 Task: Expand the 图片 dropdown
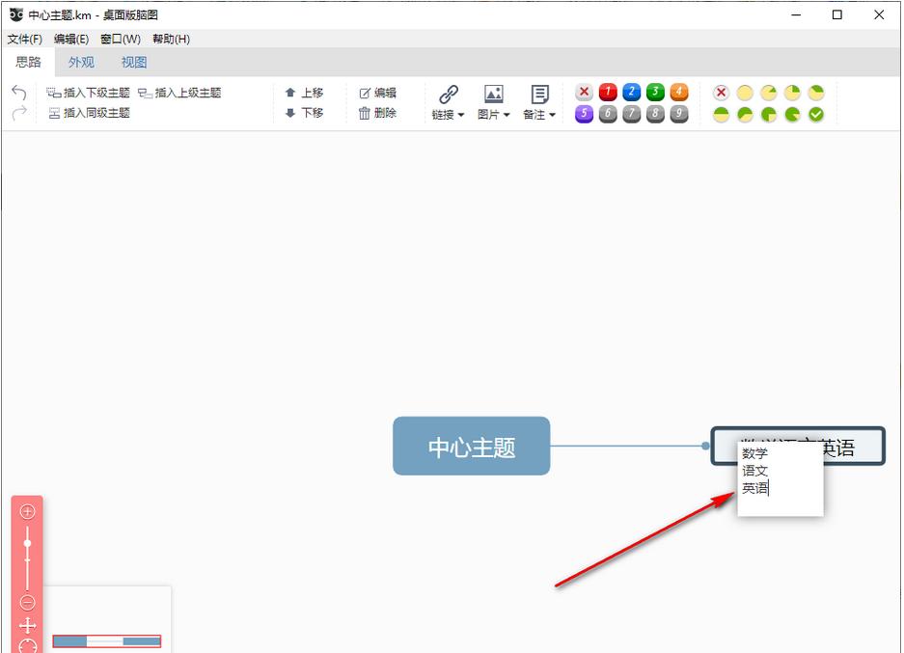tap(493, 115)
